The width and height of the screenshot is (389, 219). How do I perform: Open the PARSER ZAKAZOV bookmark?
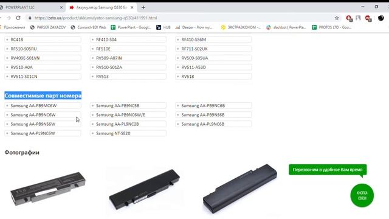click(x=48, y=27)
